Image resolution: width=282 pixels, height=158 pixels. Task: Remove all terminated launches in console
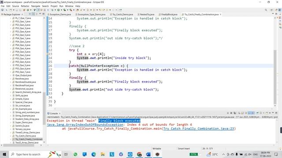point(235,113)
